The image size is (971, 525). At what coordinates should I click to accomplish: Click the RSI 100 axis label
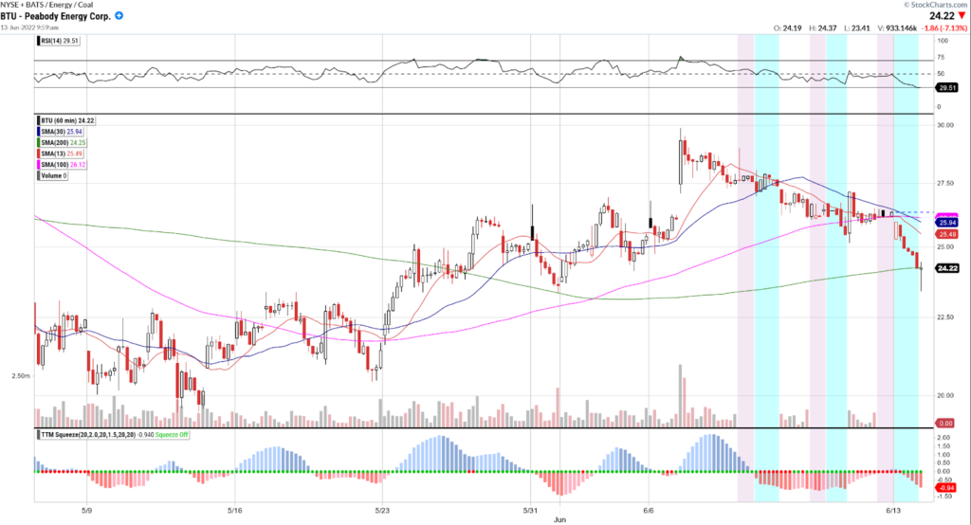tap(943, 41)
